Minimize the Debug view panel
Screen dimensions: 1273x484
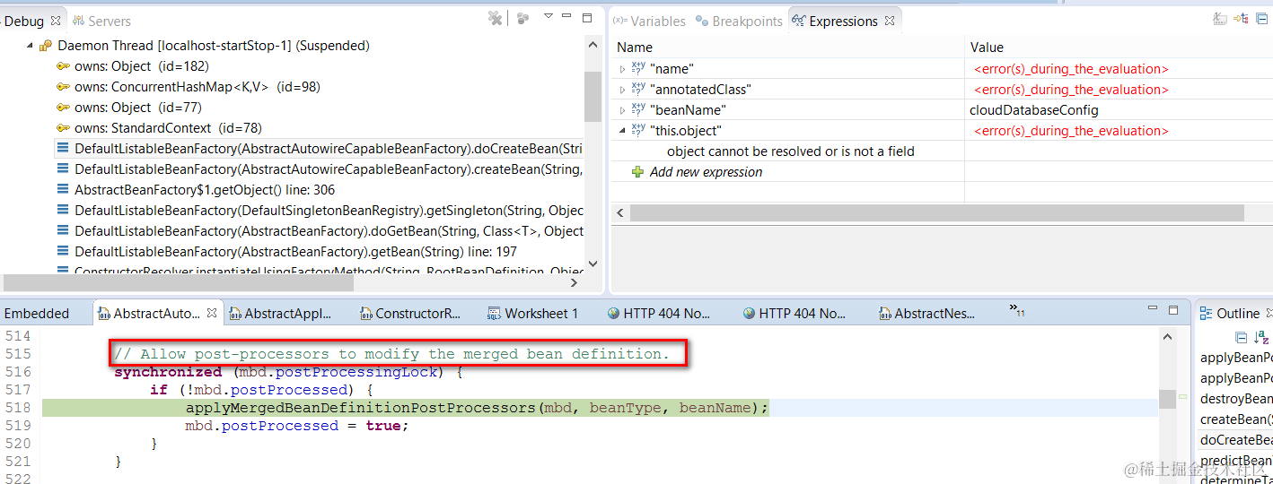pyautogui.click(x=566, y=16)
